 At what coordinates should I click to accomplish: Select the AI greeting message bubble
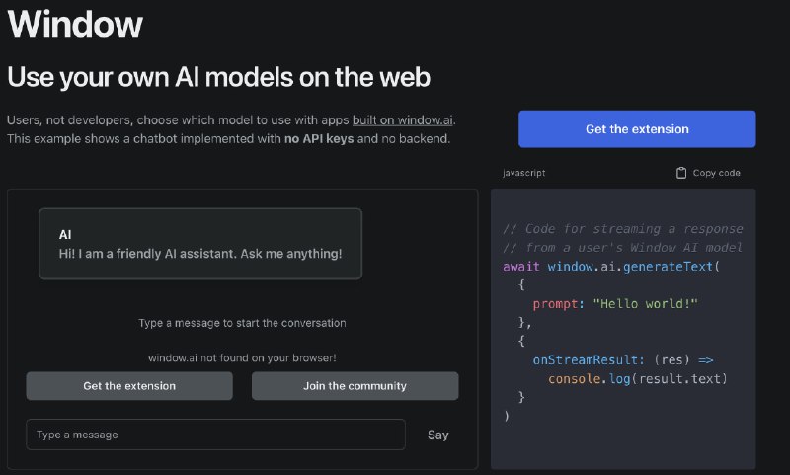200,244
